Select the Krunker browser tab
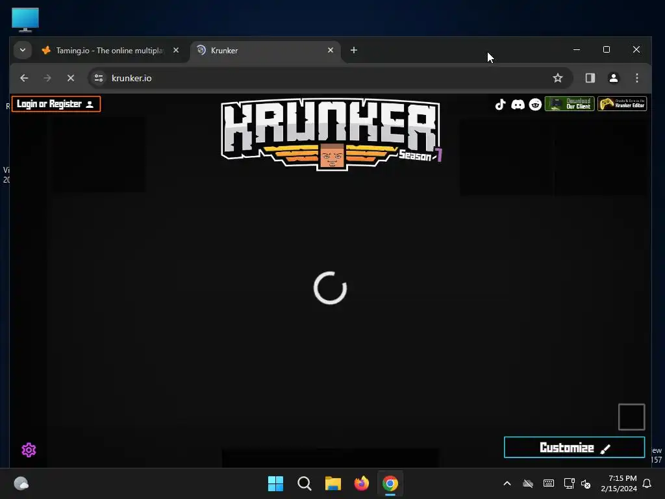Image resolution: width=665 pixels, height=499 pixels. coord(265,51)
